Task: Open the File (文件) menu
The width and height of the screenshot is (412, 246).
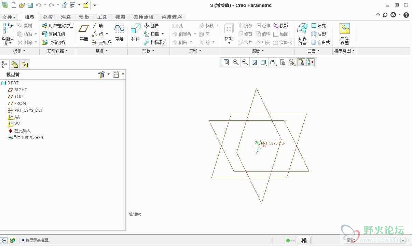Action: tap(9, 17)
